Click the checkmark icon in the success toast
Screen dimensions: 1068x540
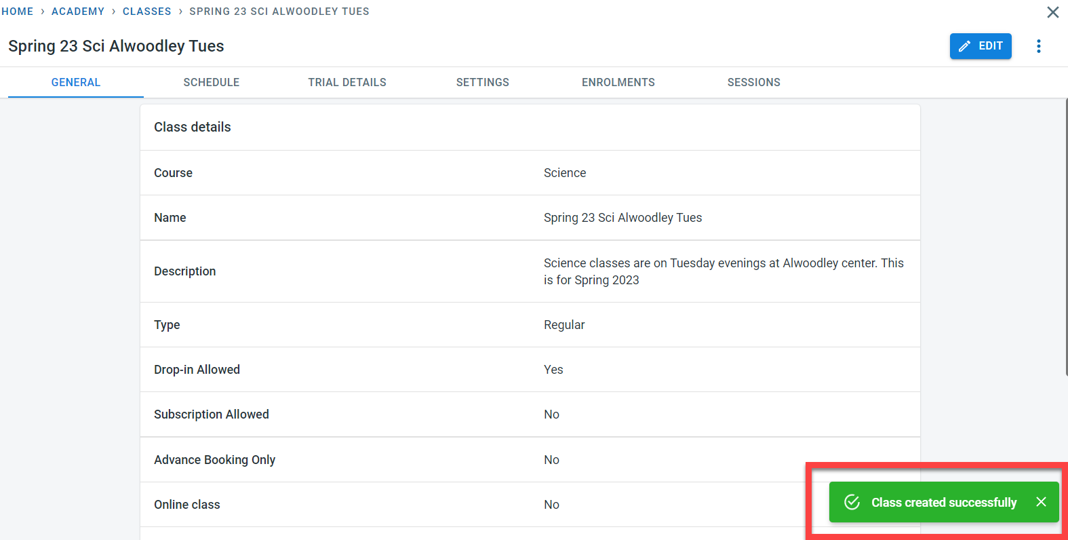pyautogui.click(x=852, y=502)
